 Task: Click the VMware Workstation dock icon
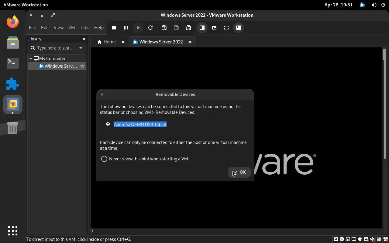pos(13,104)
